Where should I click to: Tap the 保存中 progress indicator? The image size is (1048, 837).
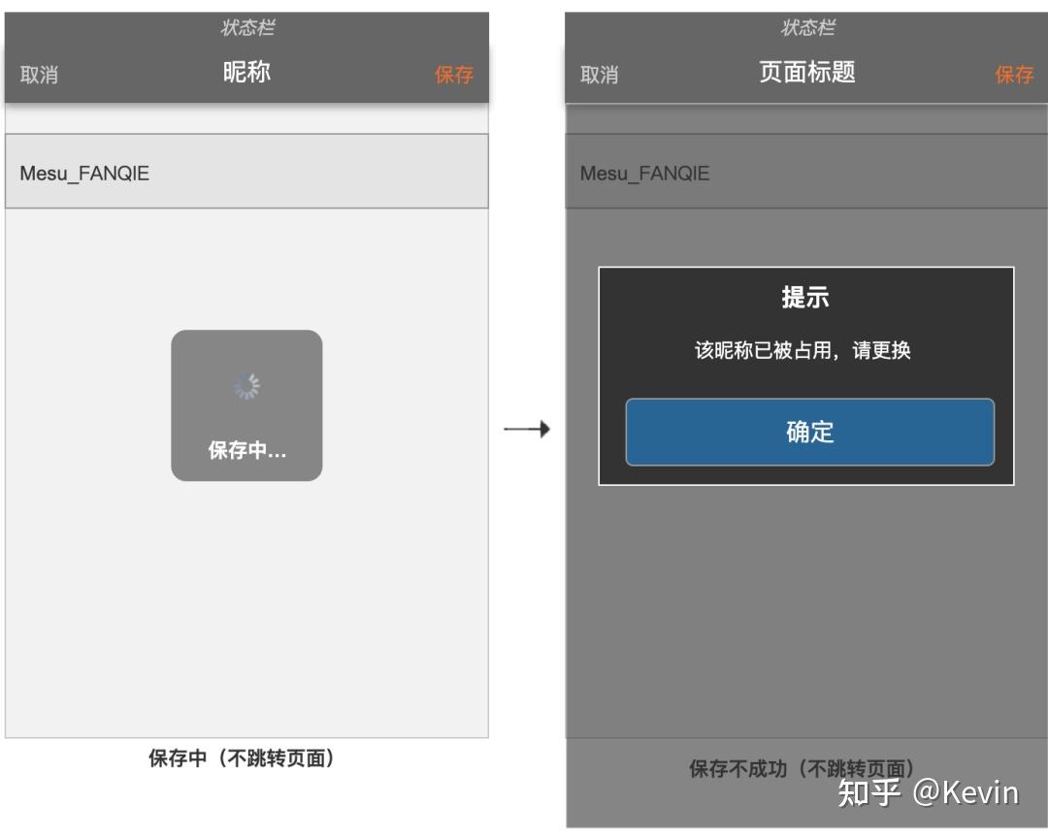(246, 451)
